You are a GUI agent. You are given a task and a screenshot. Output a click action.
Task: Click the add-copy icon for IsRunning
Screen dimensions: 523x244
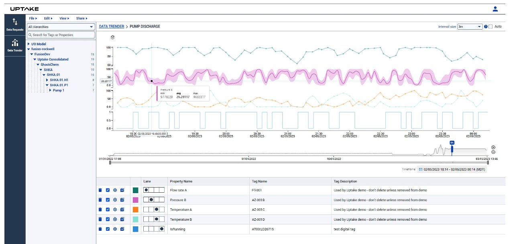tap(122, 229)
